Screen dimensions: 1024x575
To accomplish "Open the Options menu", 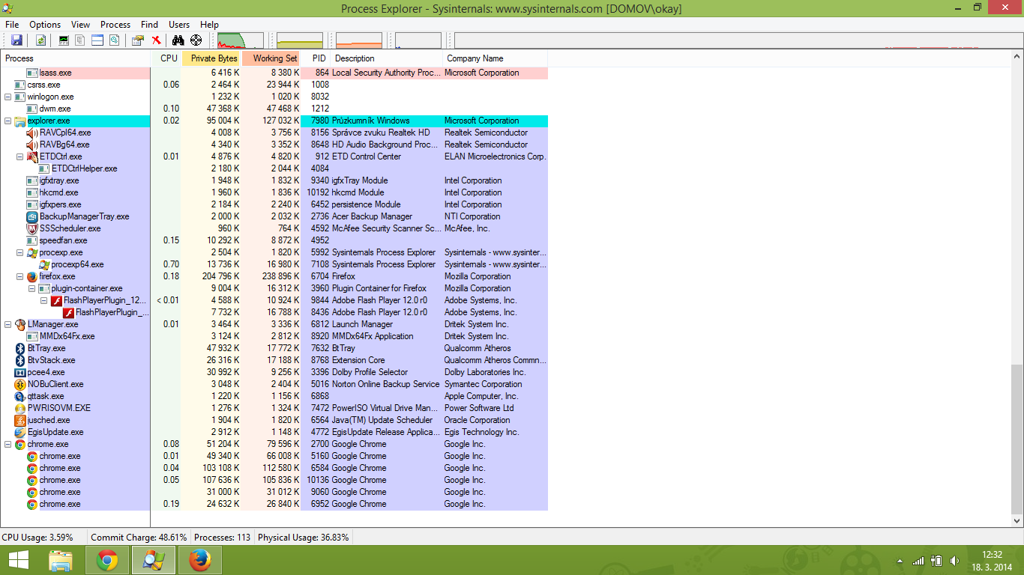I will pyautogui.click(x=45, y=25).
